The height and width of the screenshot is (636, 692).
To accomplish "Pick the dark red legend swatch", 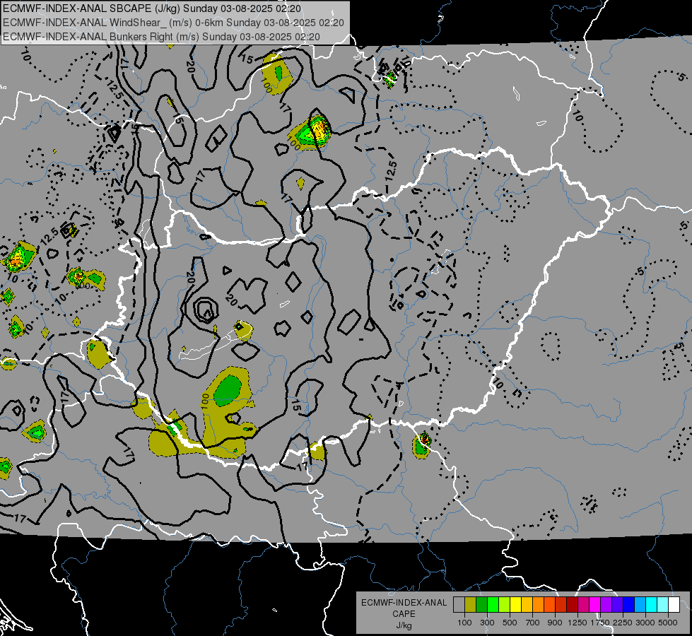I will click(x=572, y=605).
